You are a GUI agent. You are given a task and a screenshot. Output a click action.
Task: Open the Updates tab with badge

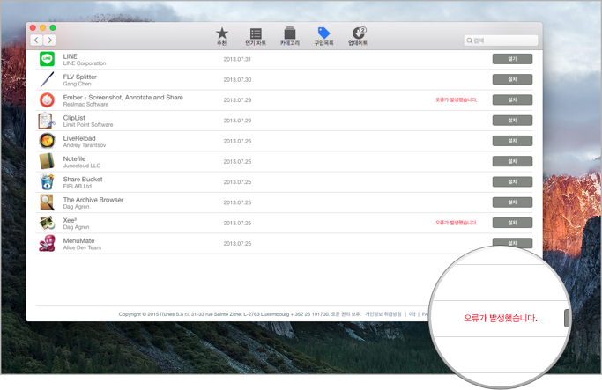click(358, 36)
